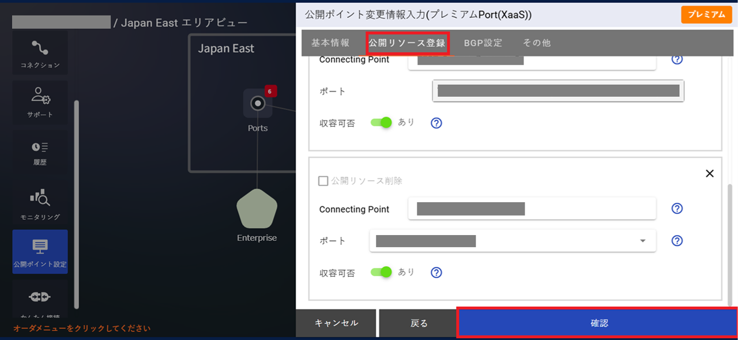
Task: Open the 履歴 panel icon
Action: point(40,151)
